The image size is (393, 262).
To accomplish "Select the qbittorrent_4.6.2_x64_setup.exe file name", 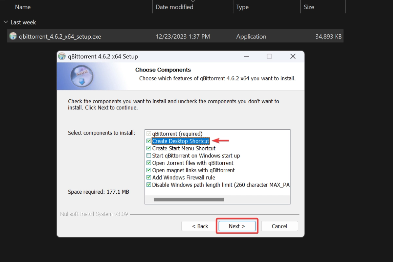I will point(60,37).
